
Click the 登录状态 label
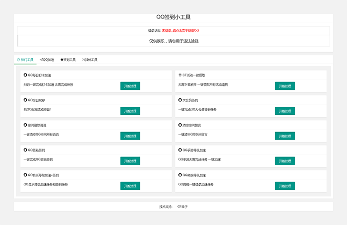155,31
